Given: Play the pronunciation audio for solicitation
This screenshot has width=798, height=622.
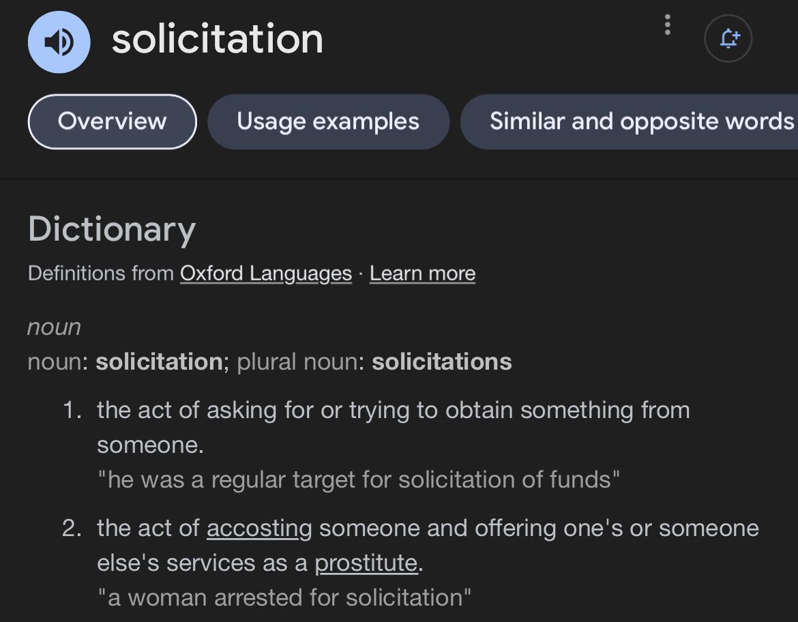Looking at the screenshot, I should 59,42.
